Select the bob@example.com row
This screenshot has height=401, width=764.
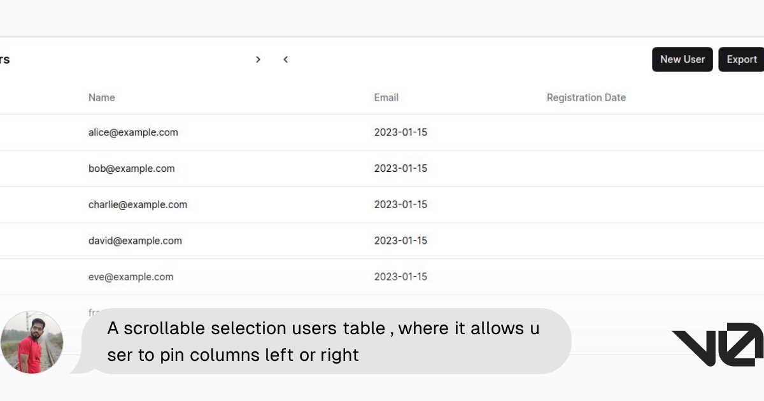382,169
